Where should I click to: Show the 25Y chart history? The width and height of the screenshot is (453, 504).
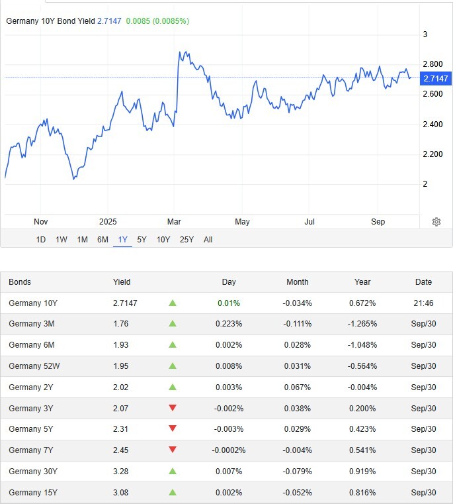click(186, 240)
